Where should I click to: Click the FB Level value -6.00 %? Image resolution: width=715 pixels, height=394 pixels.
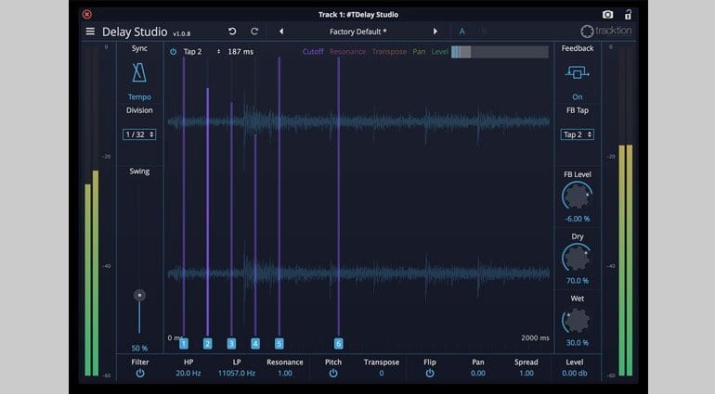[x=578, y=219]
